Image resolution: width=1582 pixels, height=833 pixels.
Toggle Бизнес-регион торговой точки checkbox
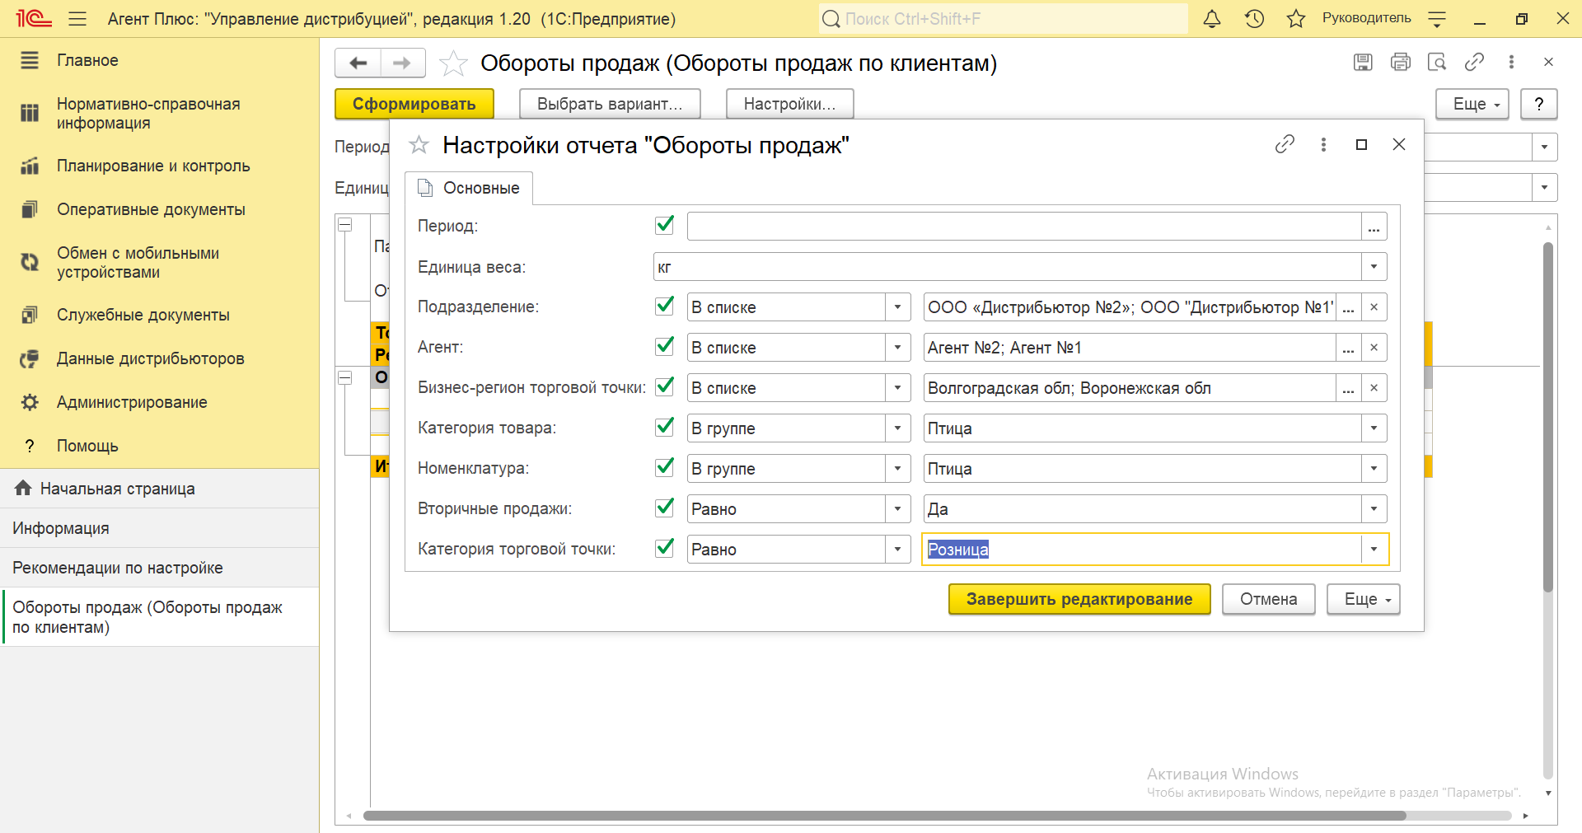(664, 386)
